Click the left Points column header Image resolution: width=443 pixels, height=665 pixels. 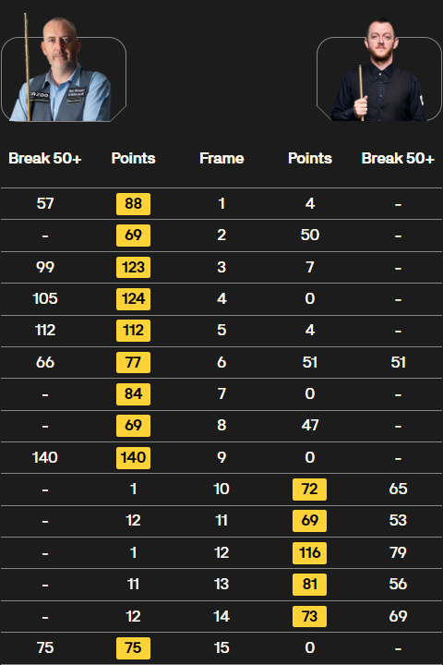(x=133, y=158)
